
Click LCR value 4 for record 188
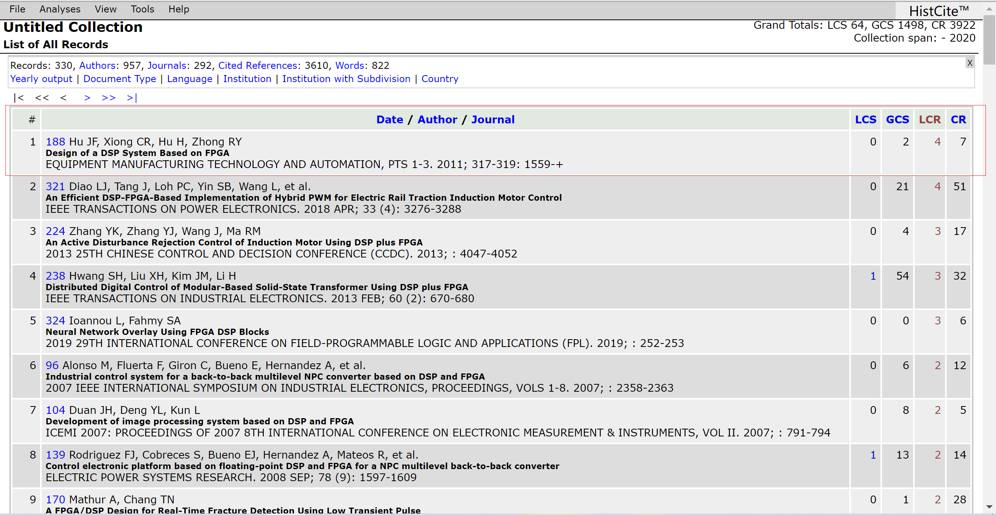click(x=938, y=142)
